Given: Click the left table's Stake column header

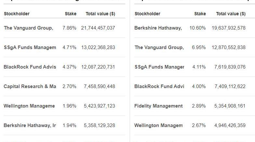Looking at the screenshot, I should point(71,14).
